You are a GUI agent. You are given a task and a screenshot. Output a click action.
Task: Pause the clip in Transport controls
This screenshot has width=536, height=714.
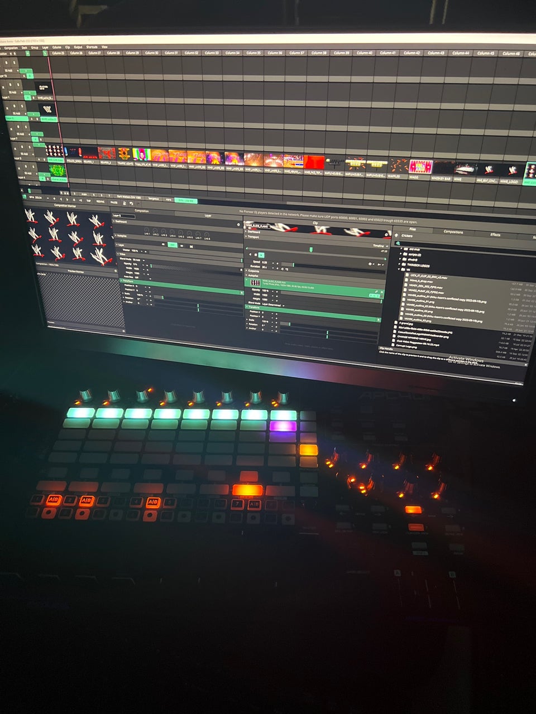tap(256, 255)
